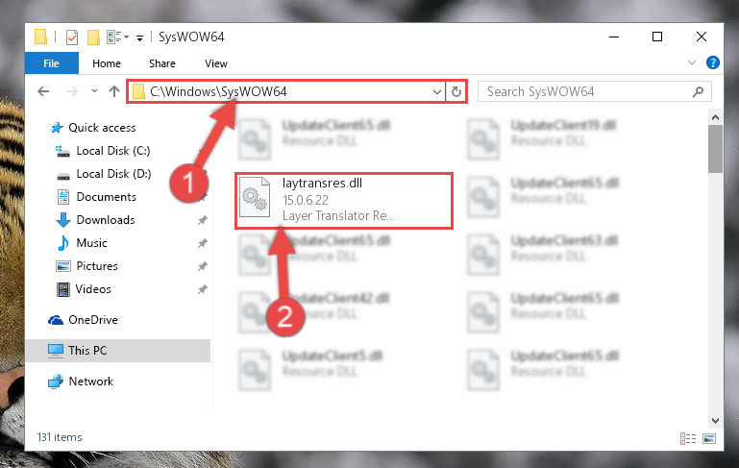
Task: Click the Music note icon in sidebar
Action: click(63, 243)
